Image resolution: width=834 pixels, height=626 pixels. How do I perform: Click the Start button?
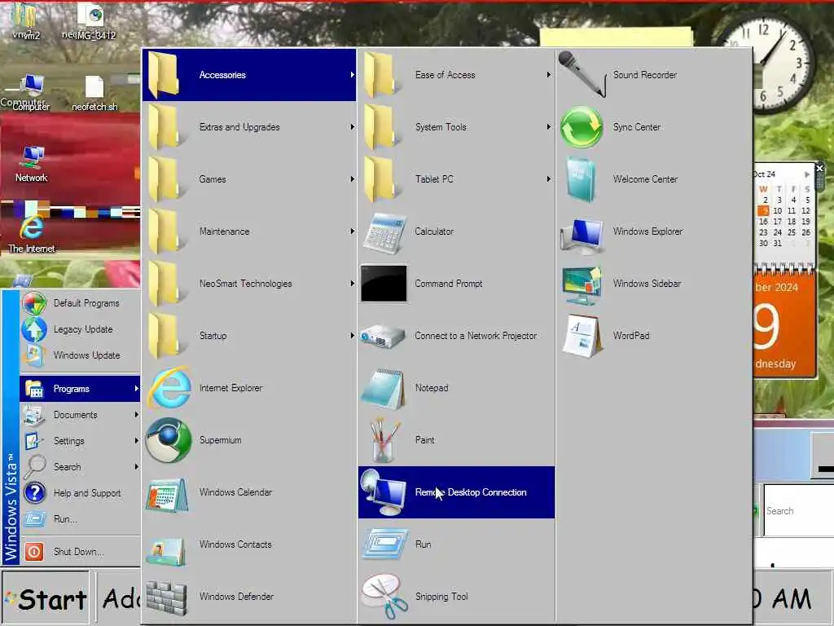point(46,597)
